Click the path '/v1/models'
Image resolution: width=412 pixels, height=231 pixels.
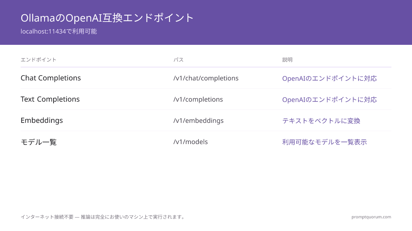191,142
